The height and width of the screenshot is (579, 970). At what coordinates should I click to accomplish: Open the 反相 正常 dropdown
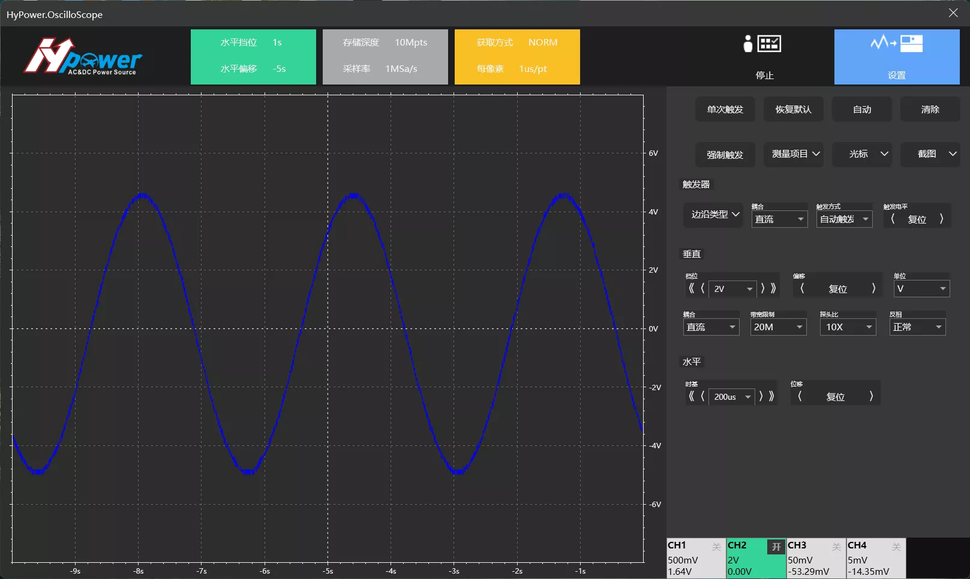[917, 327]
